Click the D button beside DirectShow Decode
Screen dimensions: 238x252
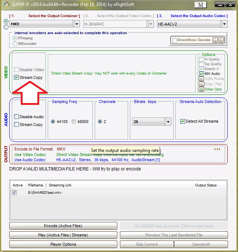coord(221,40)
